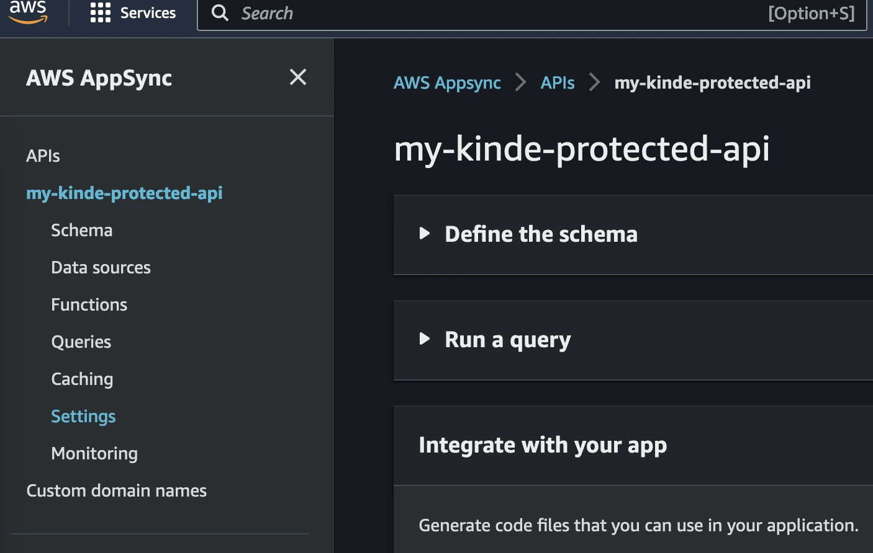Open my-kinde-protected-api in sidebar navigation
Screen dimensions: 873x553
coord(124,193)
